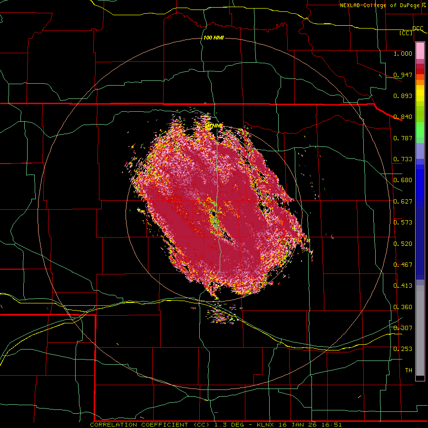
Task: Pick the light pink color bar segment
Action: point(420,51)
